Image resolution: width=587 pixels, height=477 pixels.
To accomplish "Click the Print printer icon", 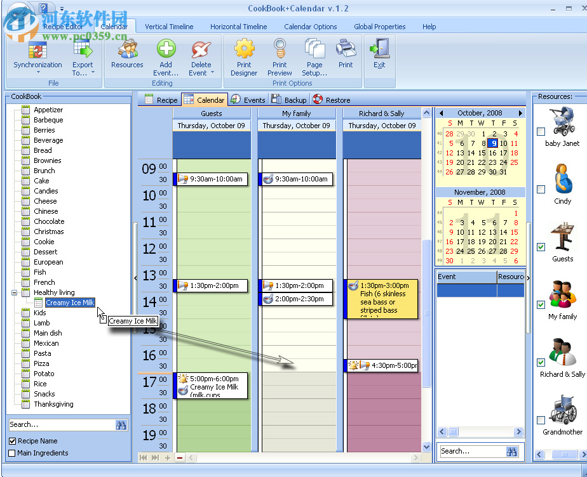I will click(346, 49).
